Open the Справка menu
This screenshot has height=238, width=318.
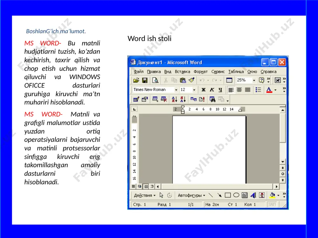point(268,71)
